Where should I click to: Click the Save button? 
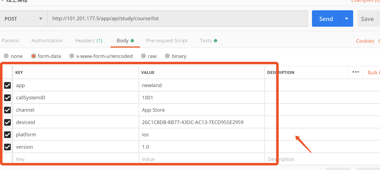click(x=367, y=19)
